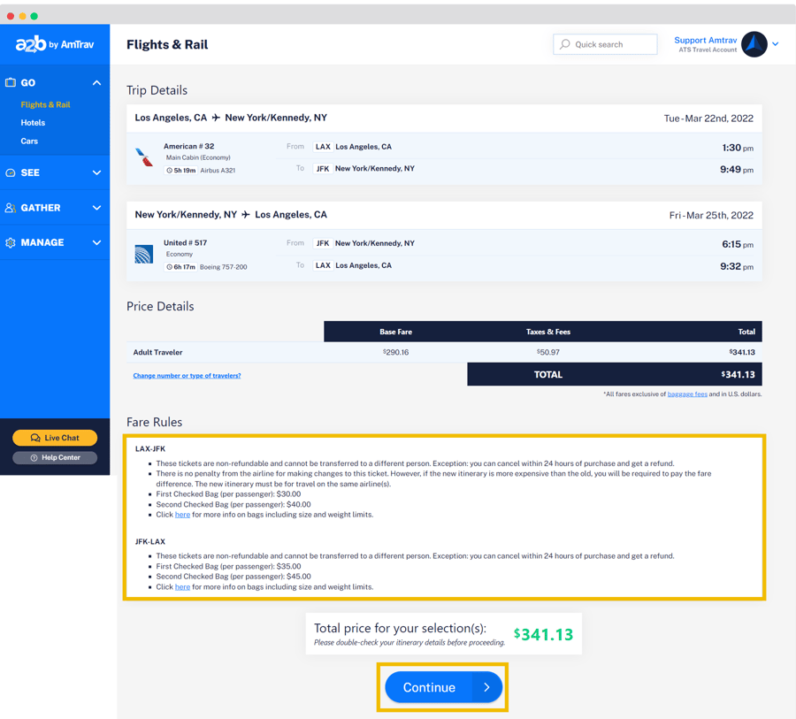Open the account dropdown arrow
796x719 pixels.
click(x=776, y=44)
